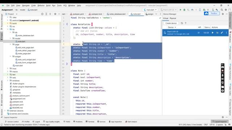Click microphone icon on floating recorder bar
The image size is (232, 130).
coord(223,75)
